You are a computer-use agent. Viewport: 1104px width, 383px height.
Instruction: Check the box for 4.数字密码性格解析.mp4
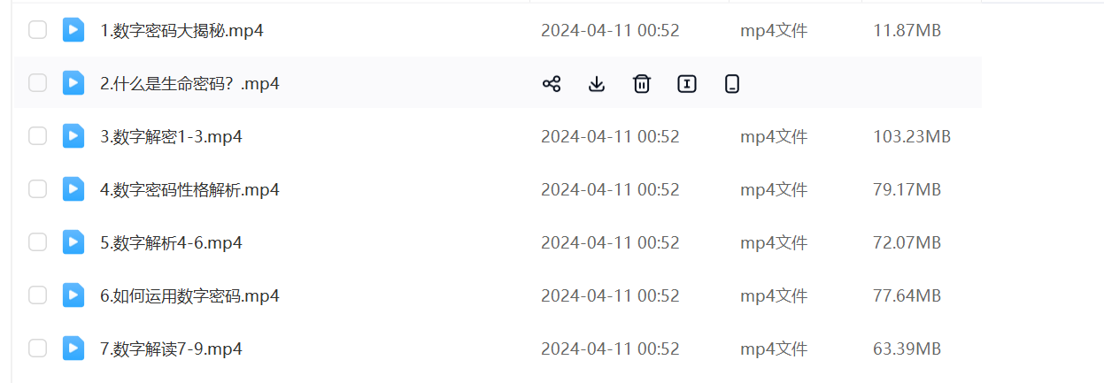pos(37,189)
